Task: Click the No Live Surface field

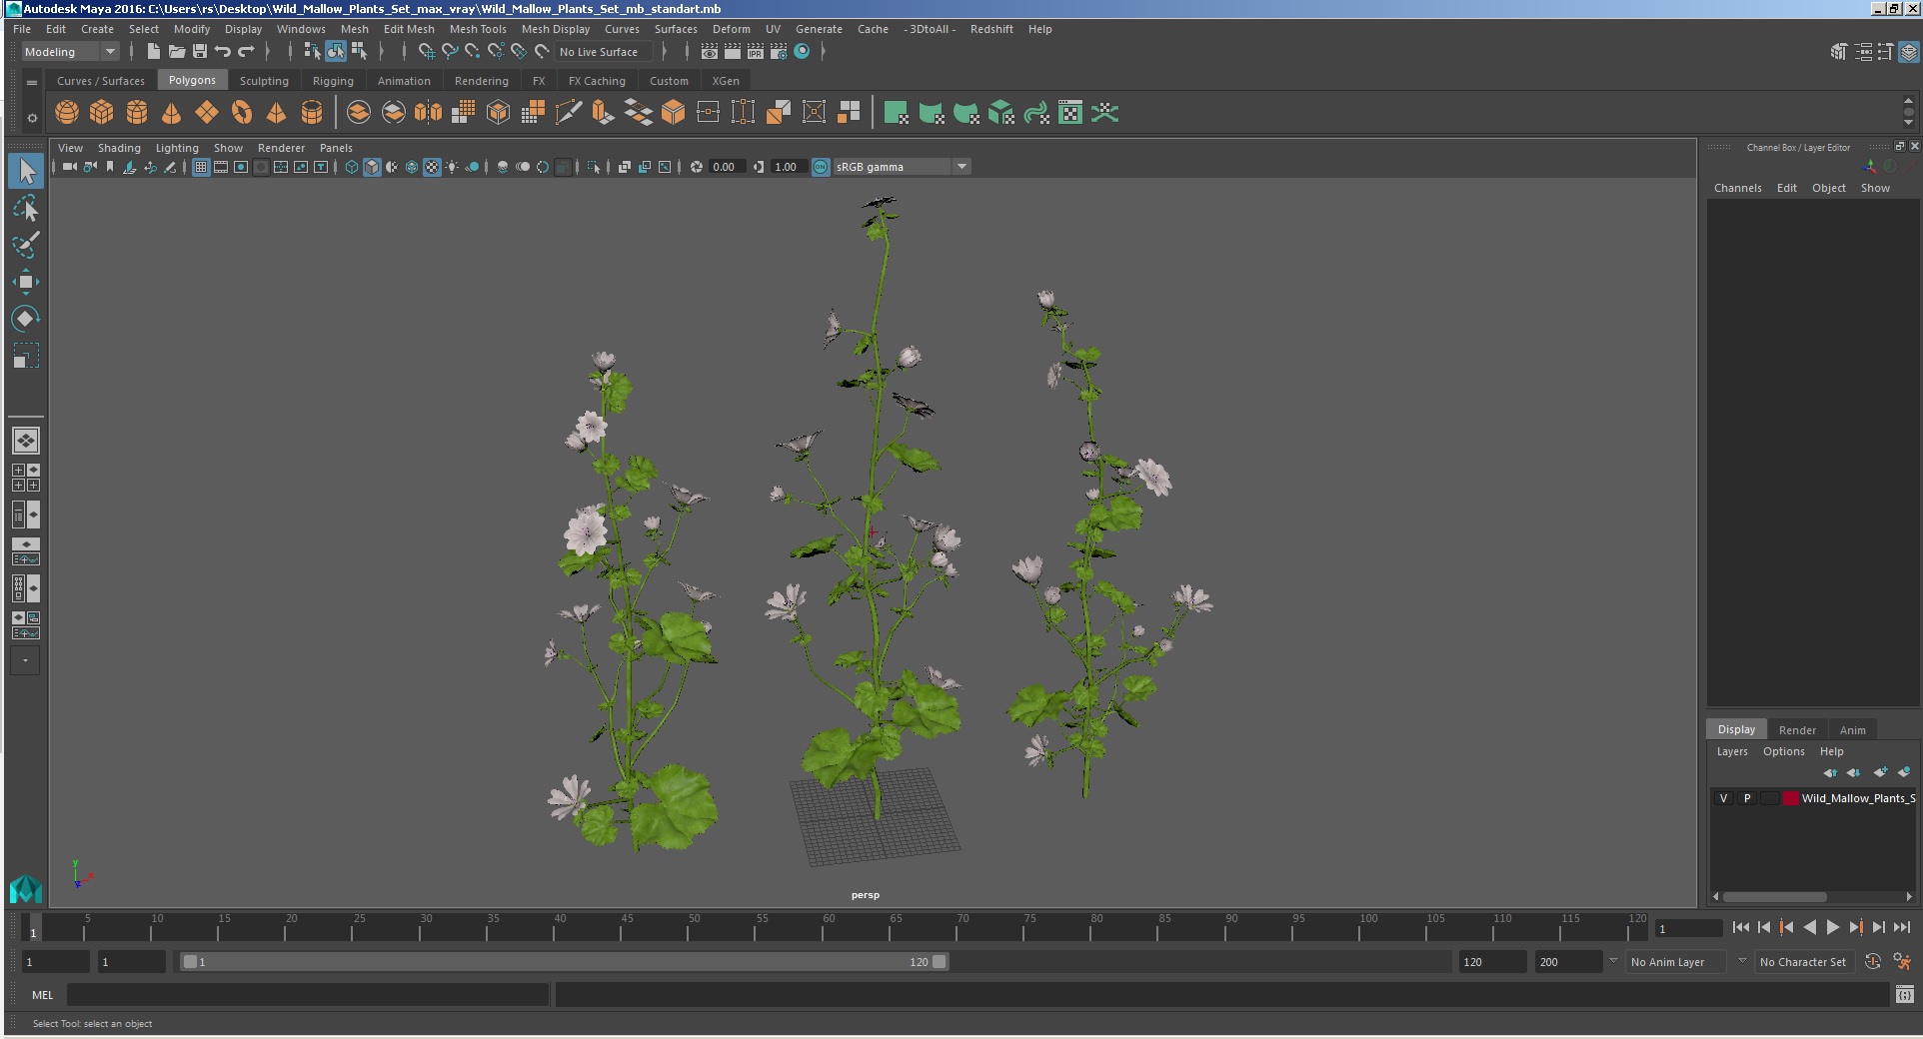Action: [603, 52]
